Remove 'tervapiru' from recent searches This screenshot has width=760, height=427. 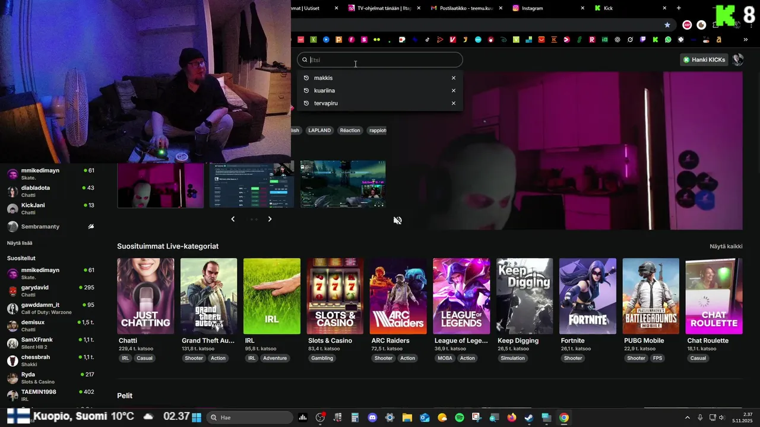[454, 103]
